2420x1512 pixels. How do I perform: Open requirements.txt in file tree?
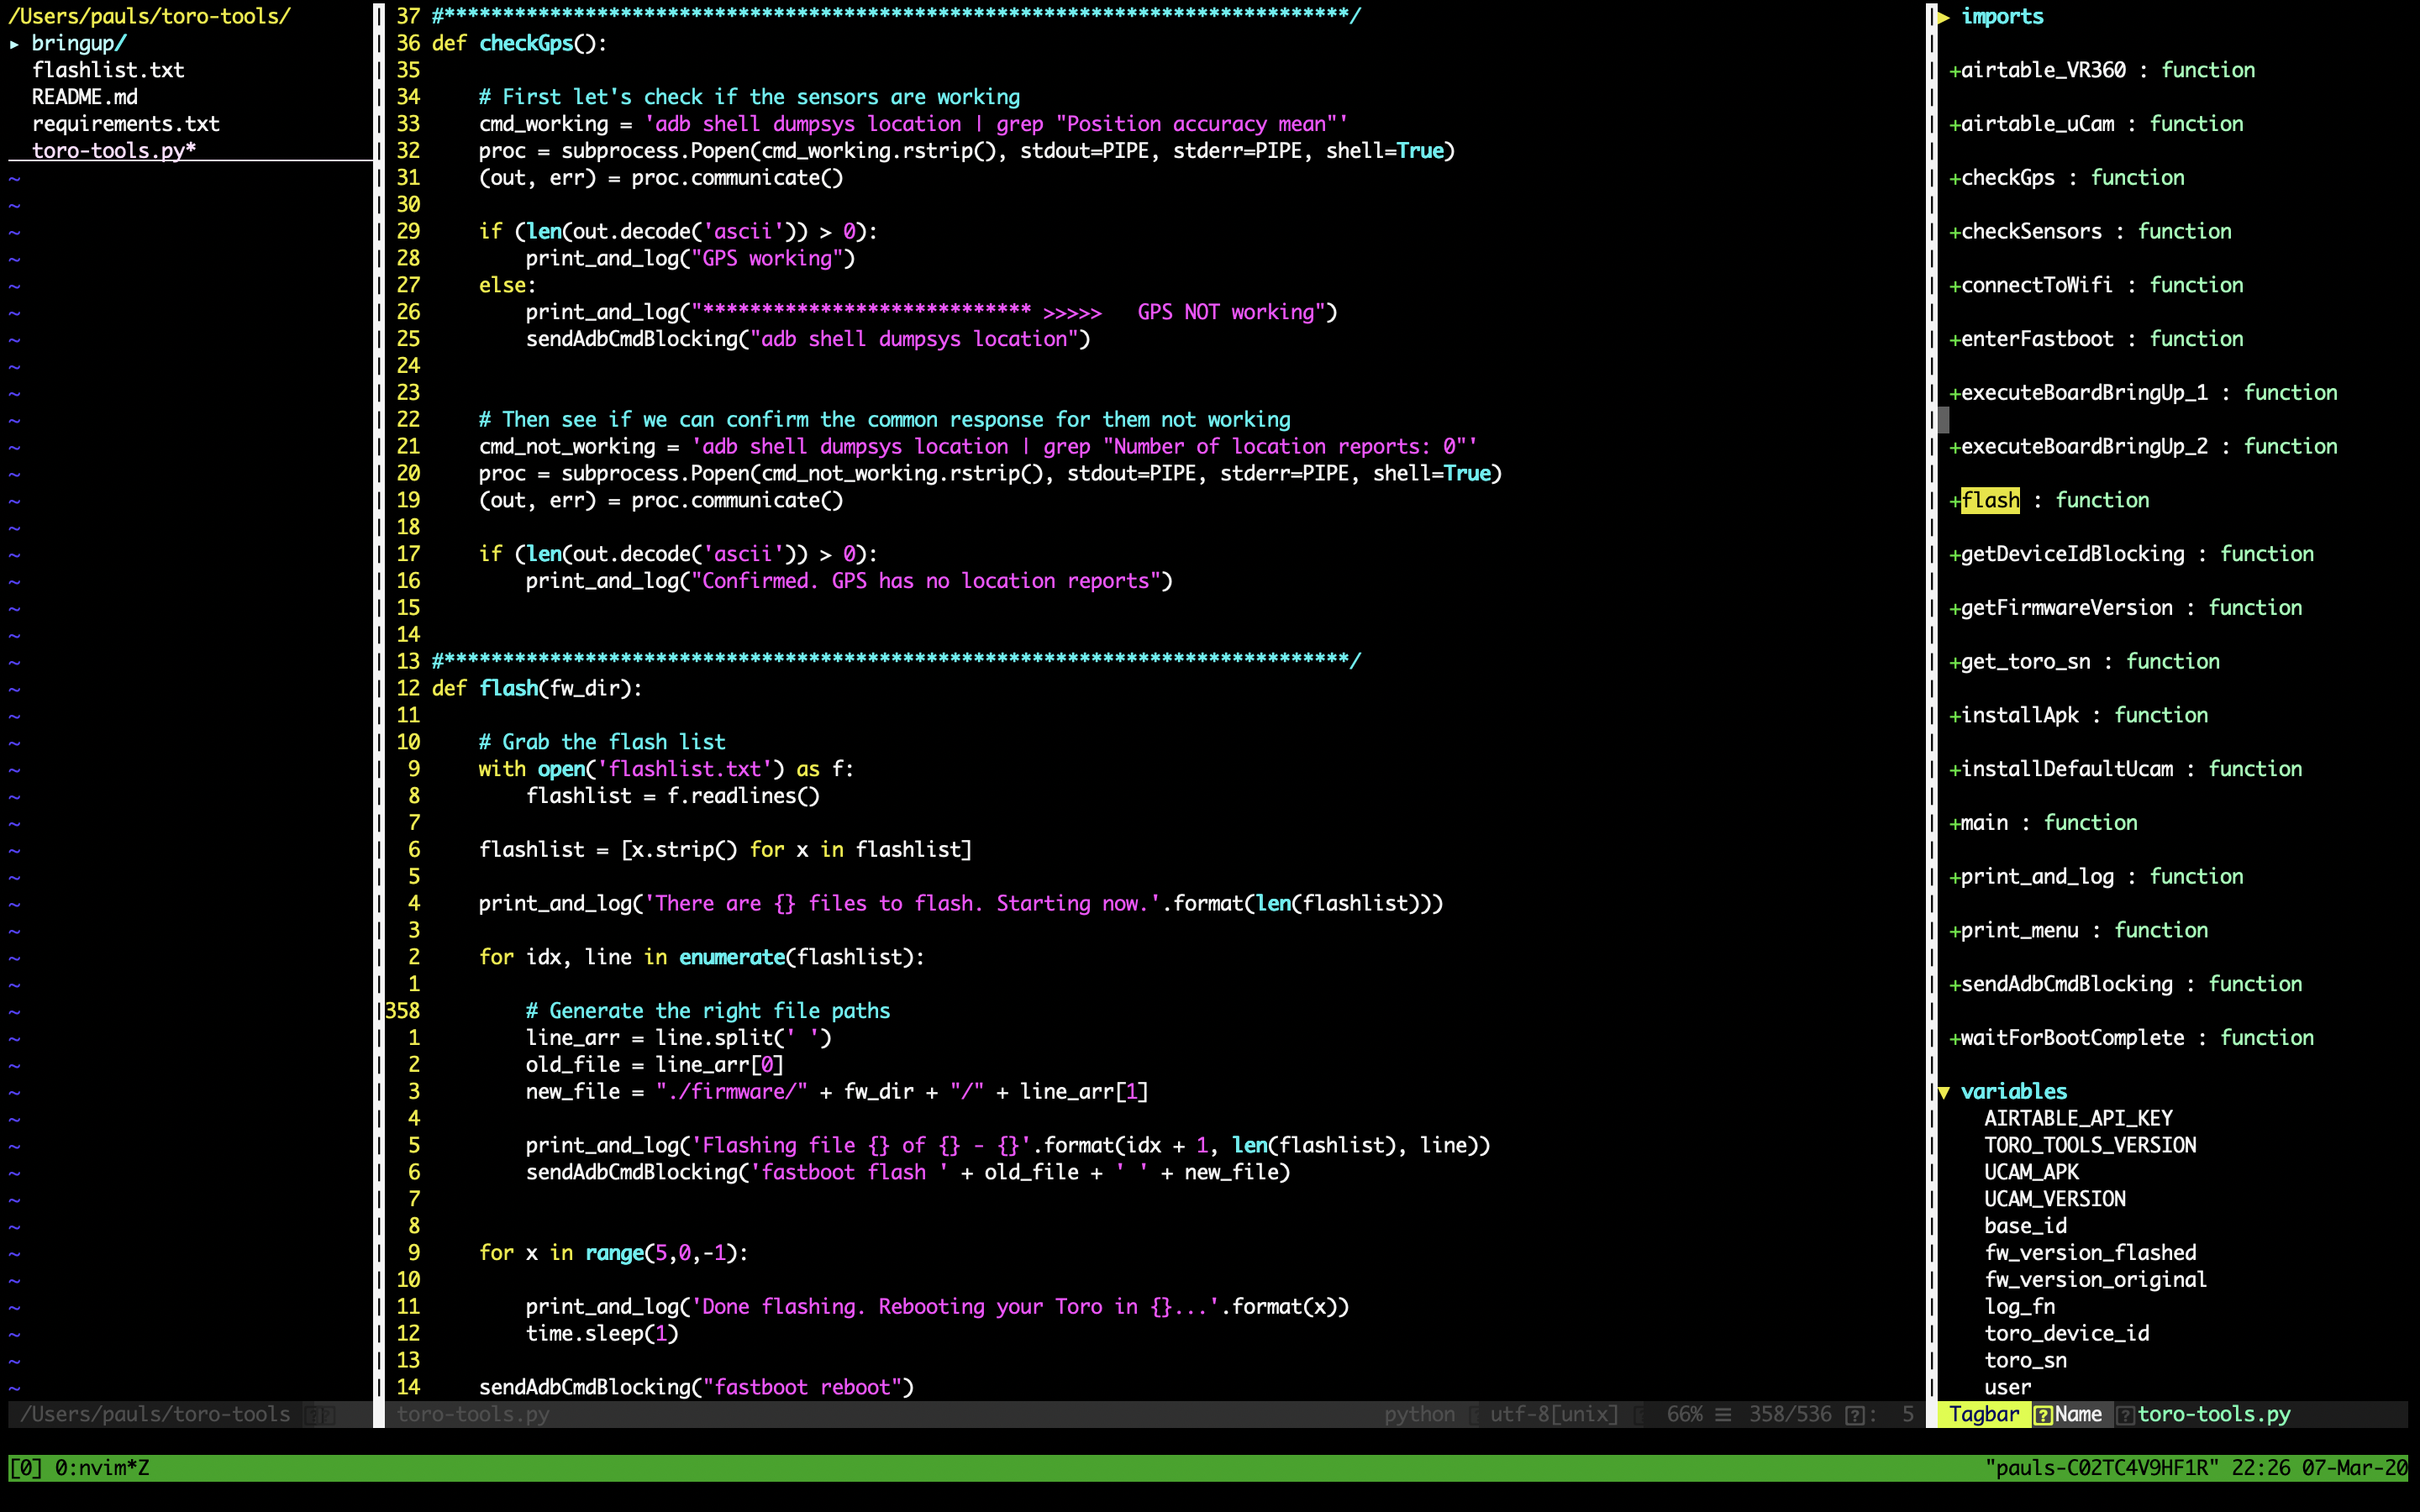point(126,124)
